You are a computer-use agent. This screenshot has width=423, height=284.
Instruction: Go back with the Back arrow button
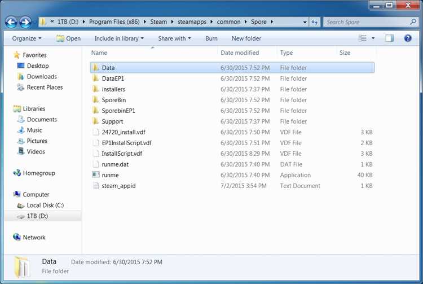pyautogui.click(x=11, y=22)
